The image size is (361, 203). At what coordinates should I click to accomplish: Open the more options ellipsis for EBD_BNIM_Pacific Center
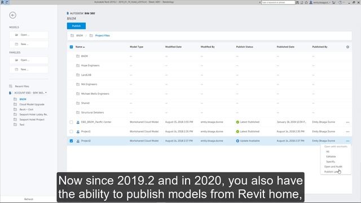tap(347, 122)
